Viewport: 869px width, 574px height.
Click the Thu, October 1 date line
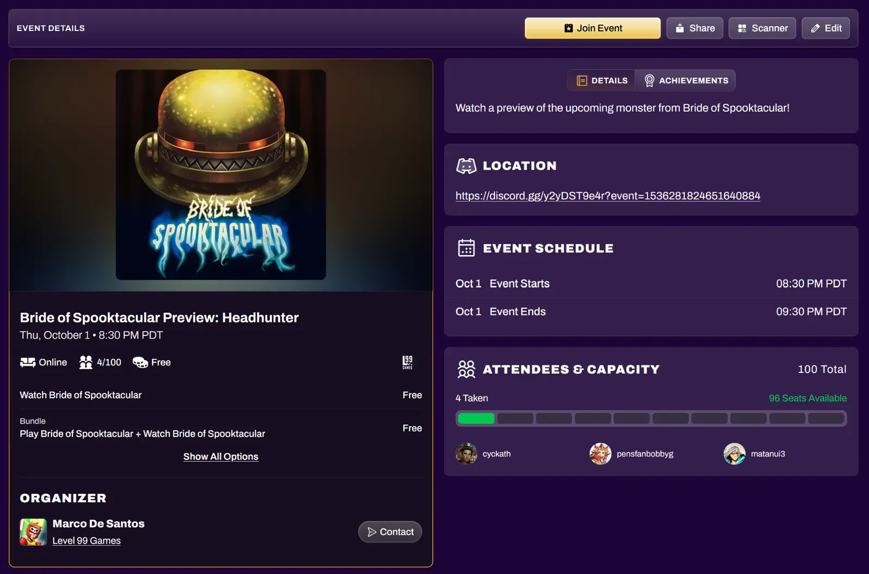tap(91, 335)
